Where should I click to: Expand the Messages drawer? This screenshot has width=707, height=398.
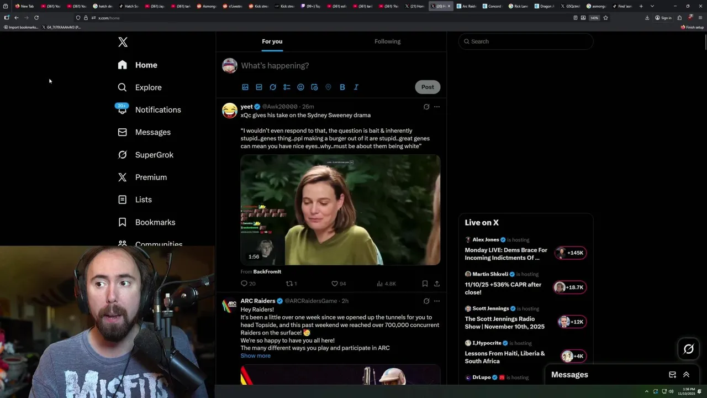point(686,375)
